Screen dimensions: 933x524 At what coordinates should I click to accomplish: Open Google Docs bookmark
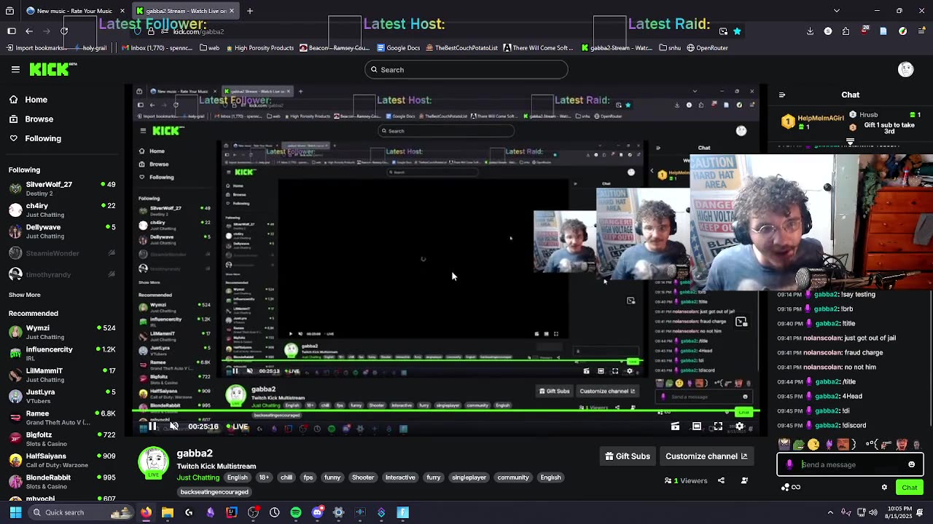pos(397,48)
